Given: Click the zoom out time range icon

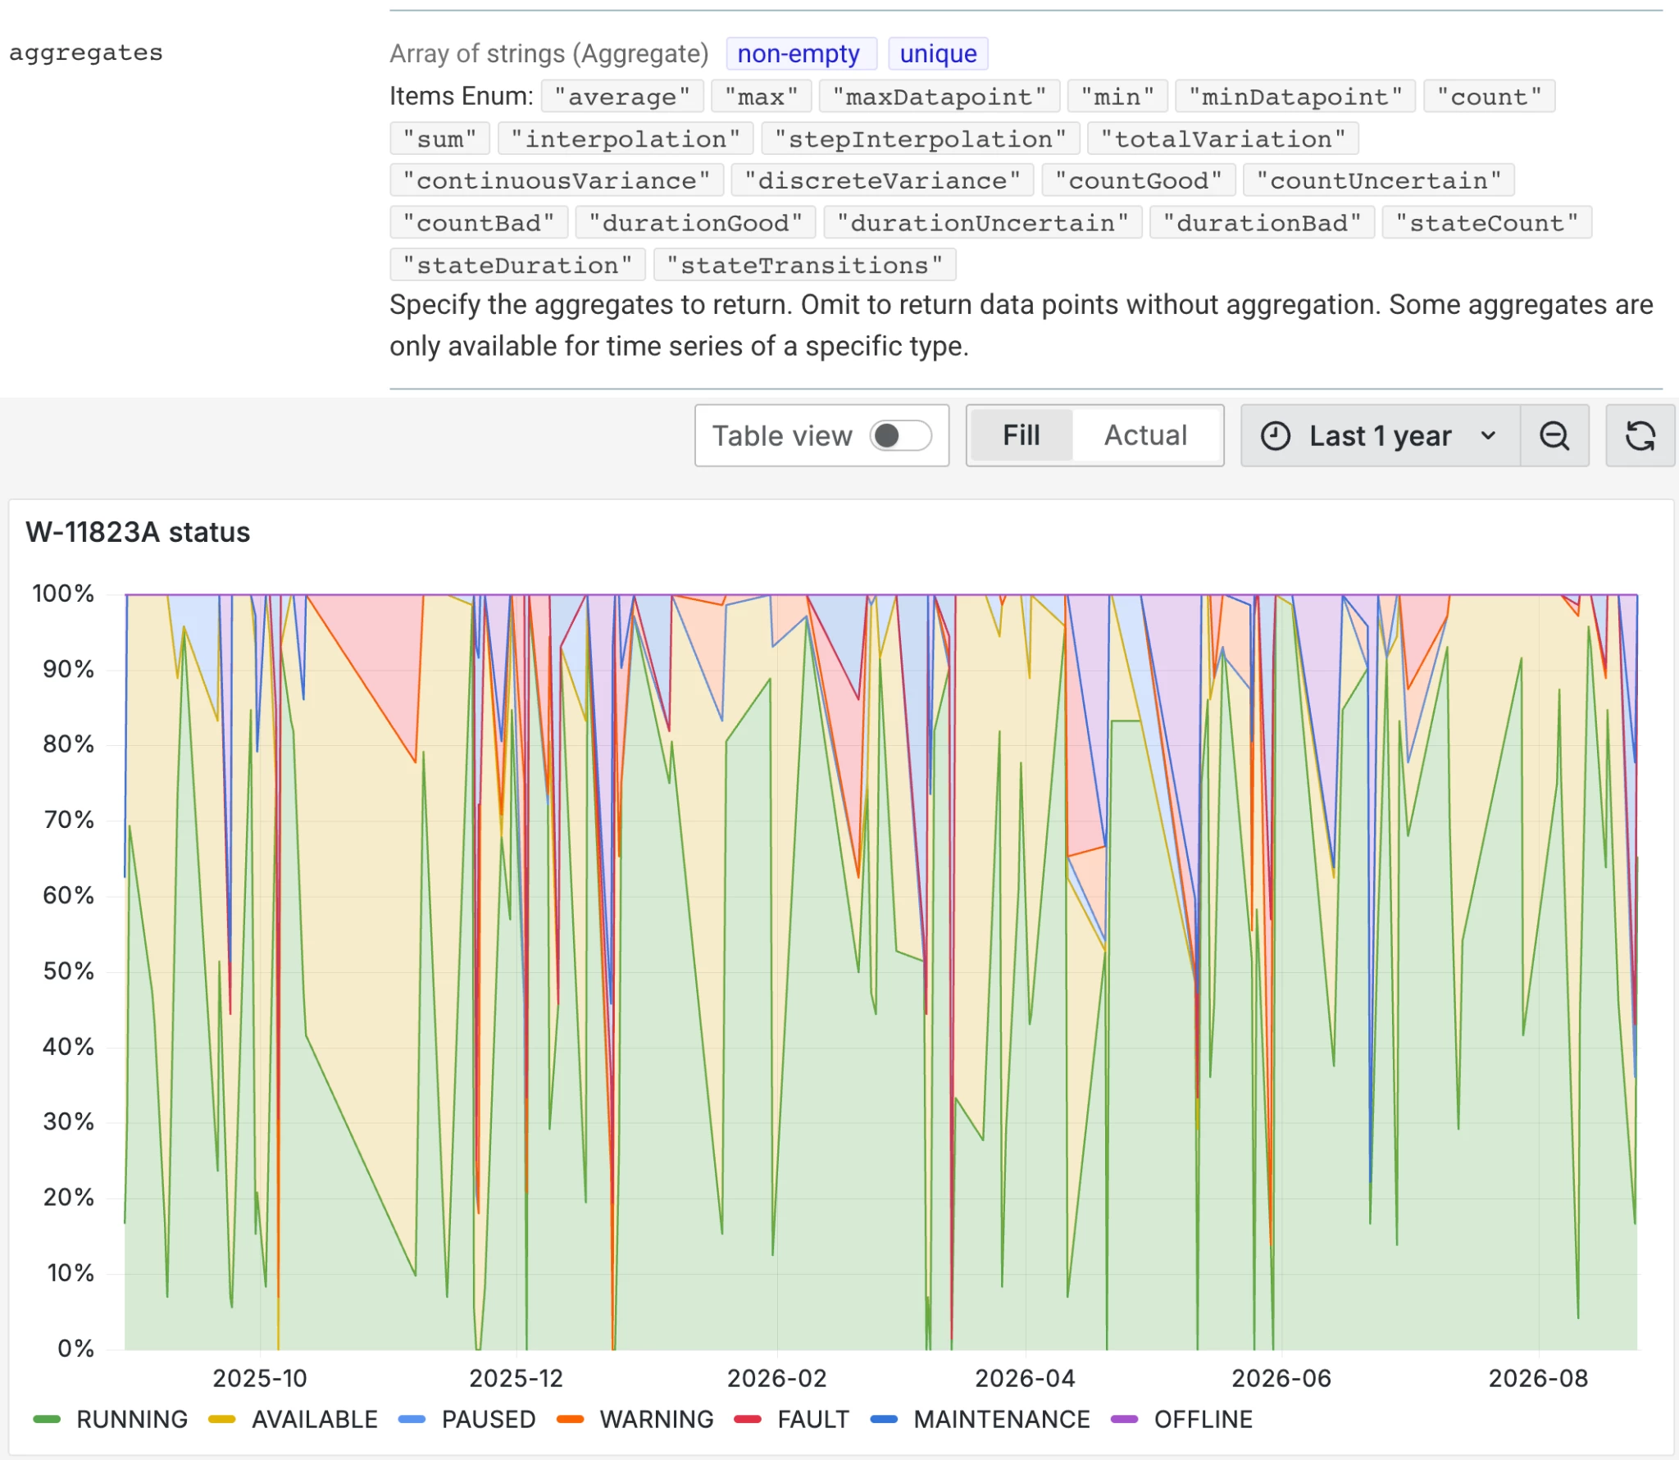Looking at the screenshot, I should coord(1554,436).
